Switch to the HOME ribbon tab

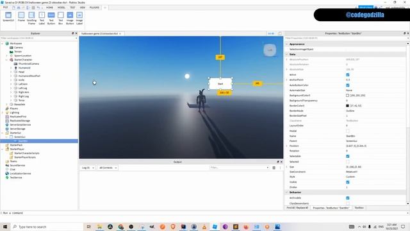(x=49, y=8)
